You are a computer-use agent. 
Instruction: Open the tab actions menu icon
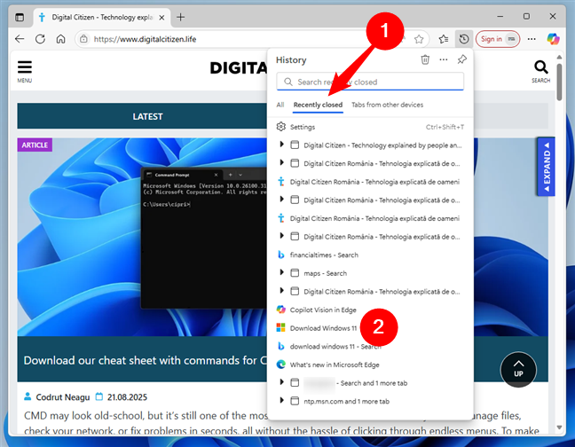click(20, 17)
